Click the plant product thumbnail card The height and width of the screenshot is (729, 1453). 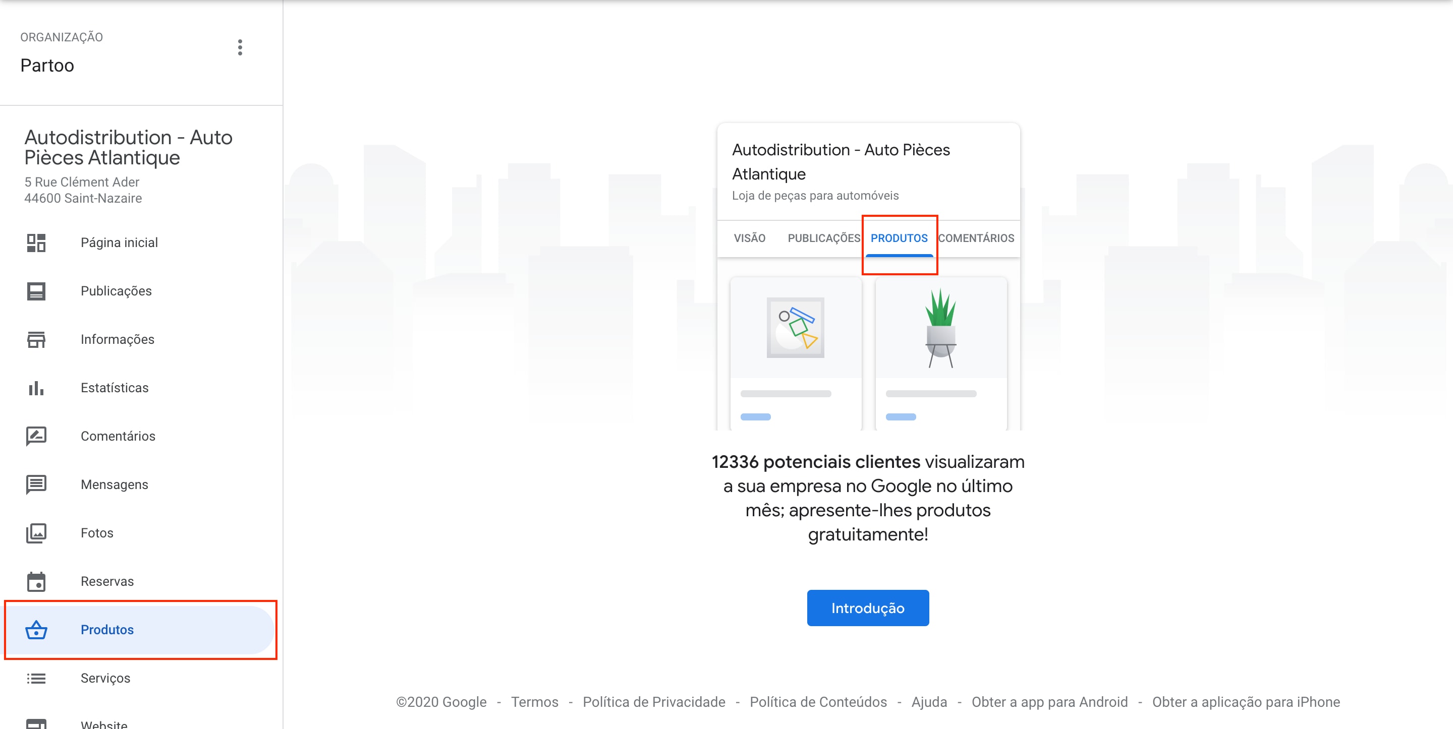click(x=940, y=352)
